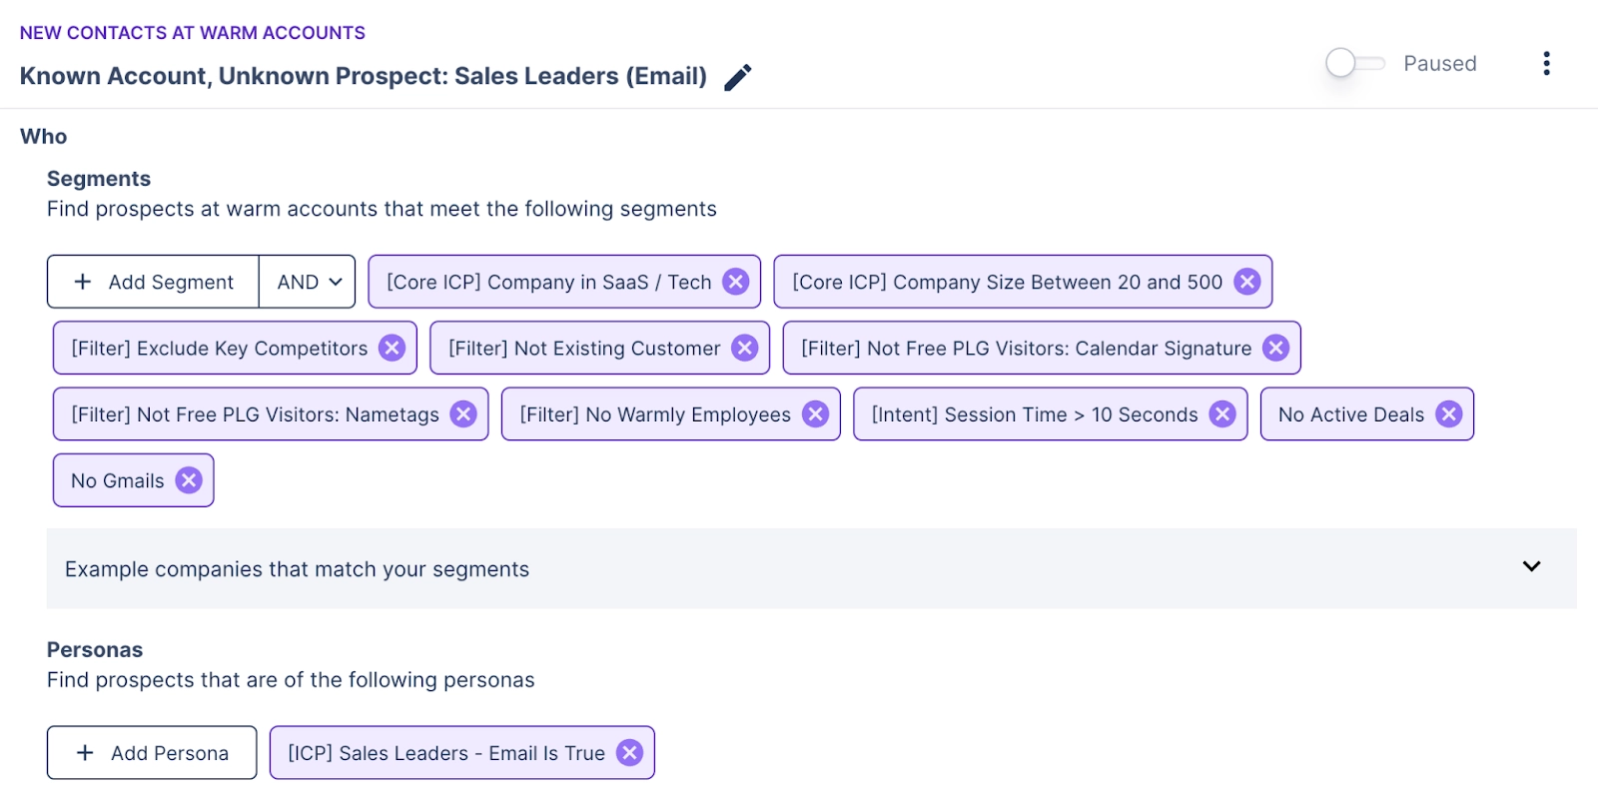Delete the Not Free PLG Visitors: Nametags filter
Viewport: 1598px width, 793px height.
pyautogui.click(x=463, y=413)
